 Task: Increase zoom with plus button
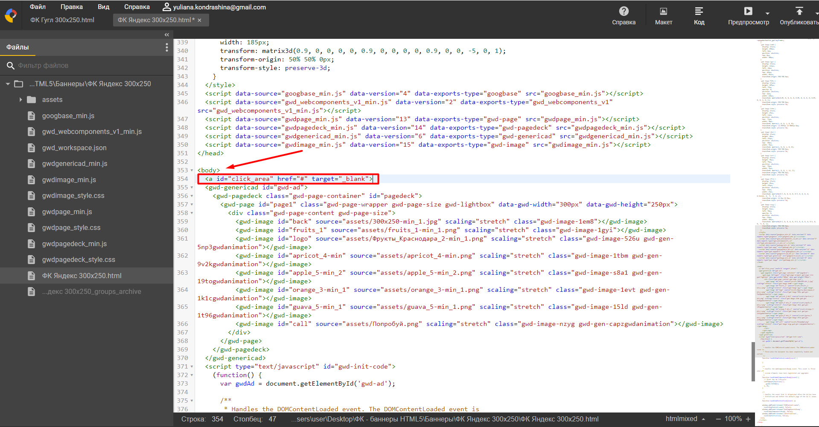point(748,419)
